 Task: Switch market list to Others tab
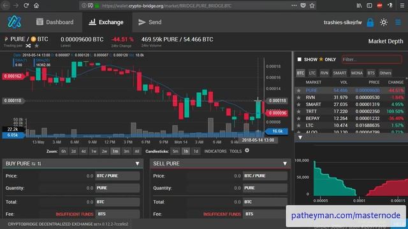click(x=385, y=73)
